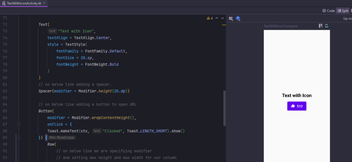Click the Button( call on line 85

(x=46, y=111)
